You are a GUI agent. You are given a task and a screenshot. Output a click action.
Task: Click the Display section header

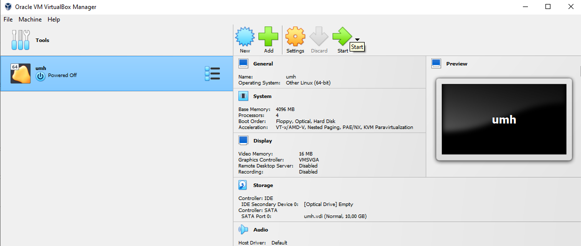[x=262, y=141]
